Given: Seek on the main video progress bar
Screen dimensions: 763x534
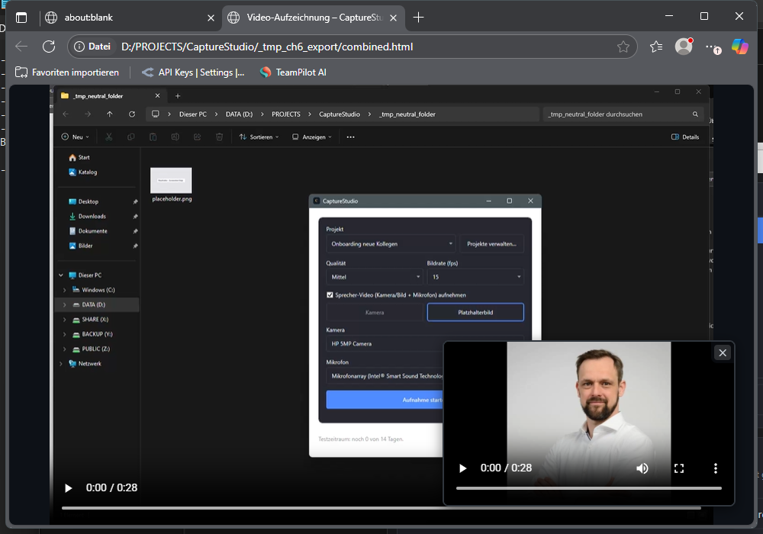Looking at the screenshot, I should point(381,508).
